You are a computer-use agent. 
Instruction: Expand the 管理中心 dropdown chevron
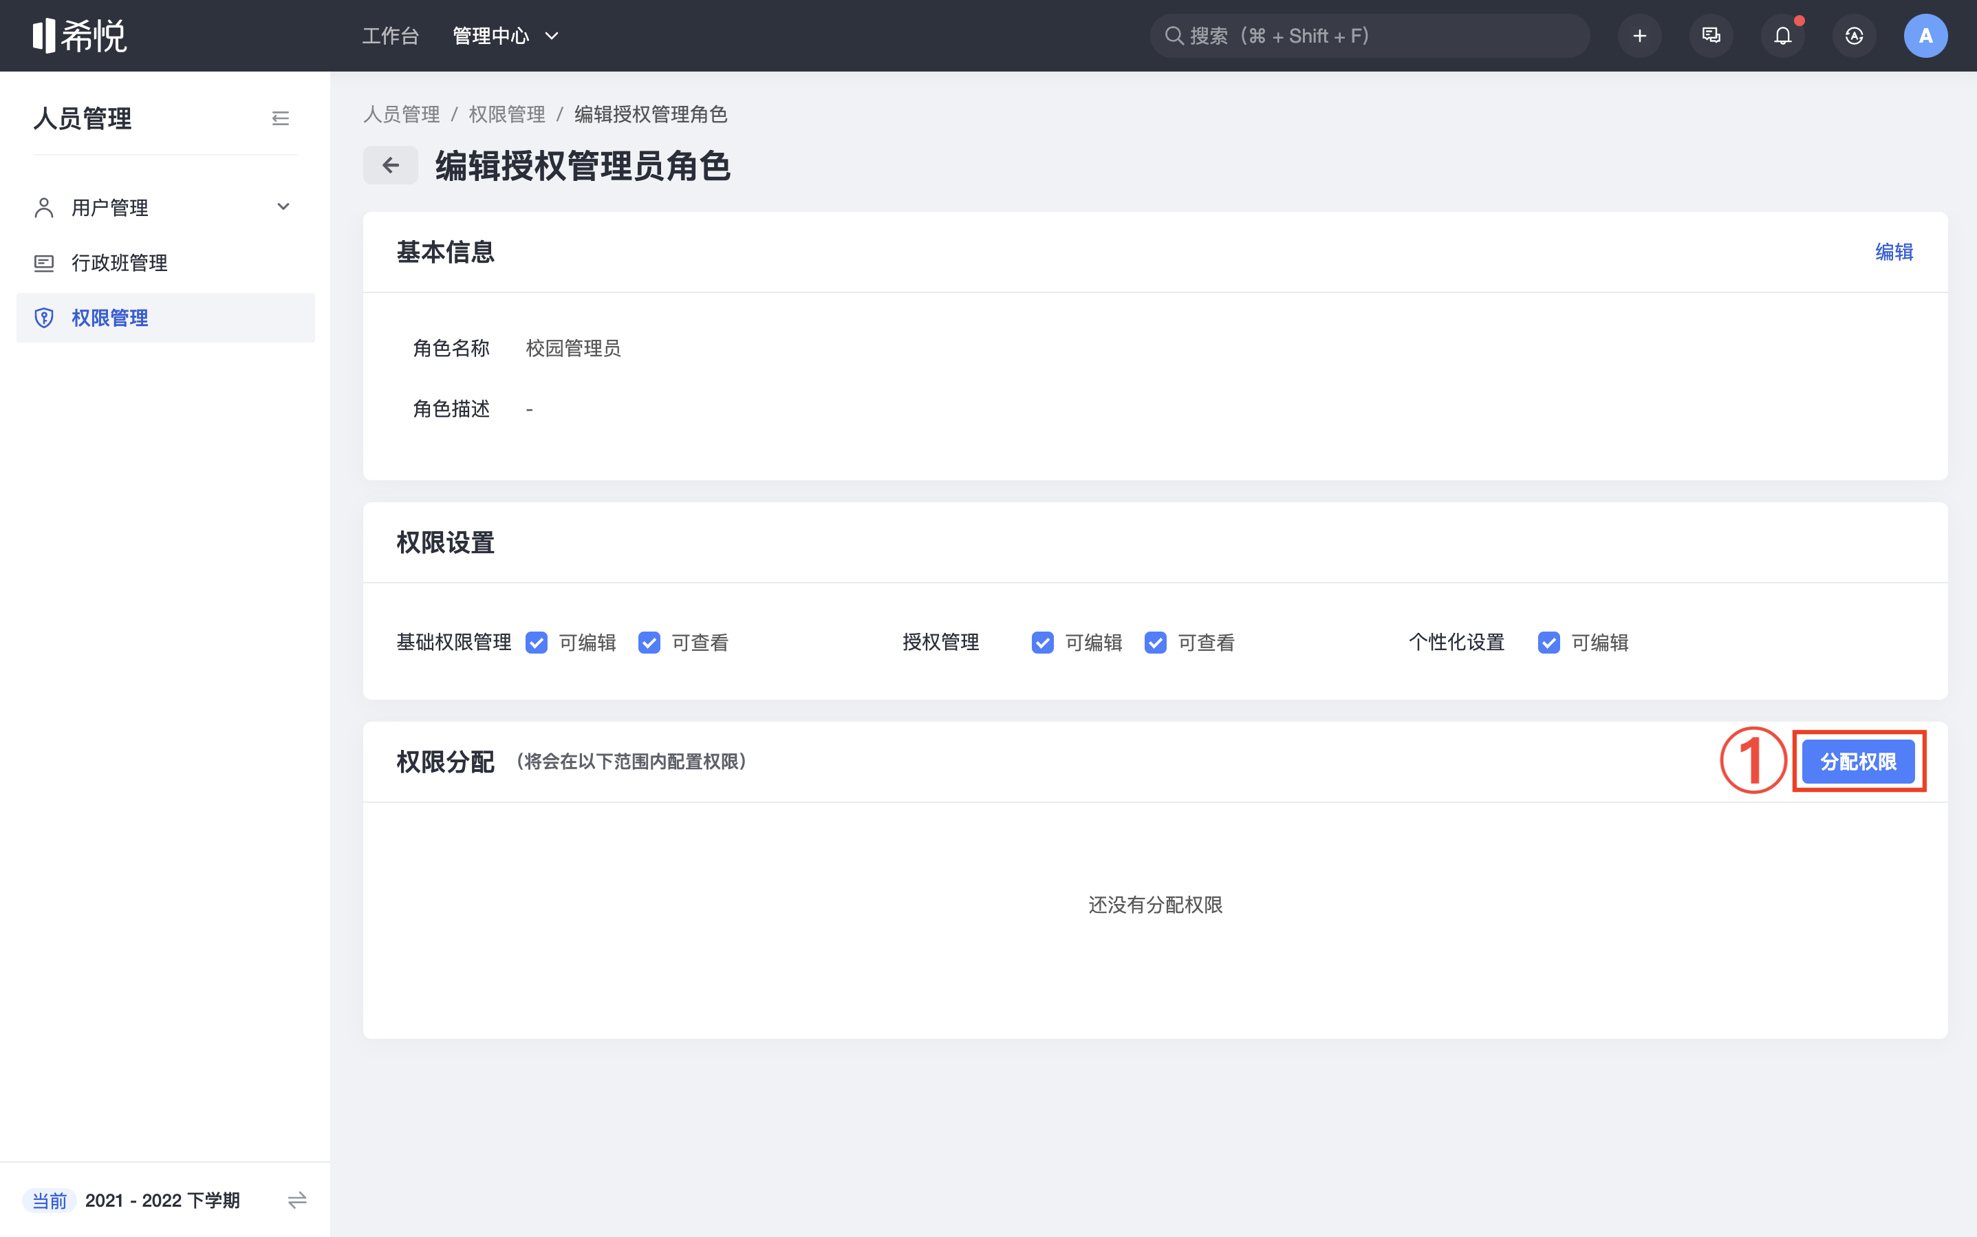point(552,35)
